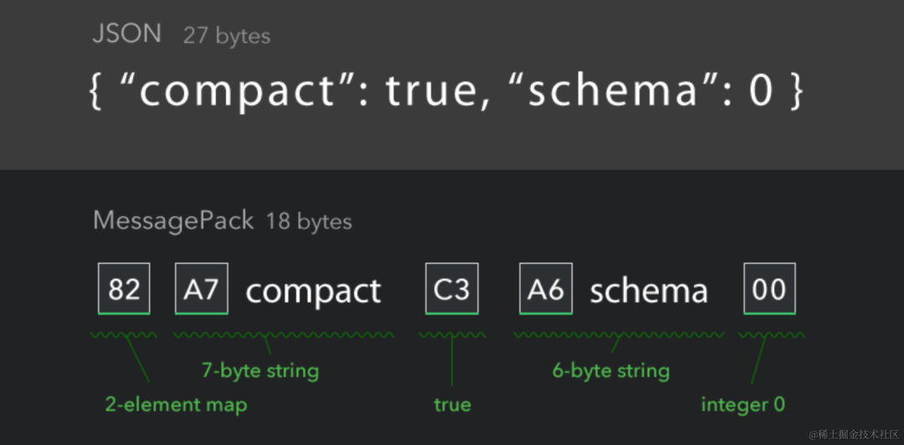Image resolution: width=904 pixels, height=445 pixels.
Task: Click the 18 bytes label
Action: pos(309,222)
